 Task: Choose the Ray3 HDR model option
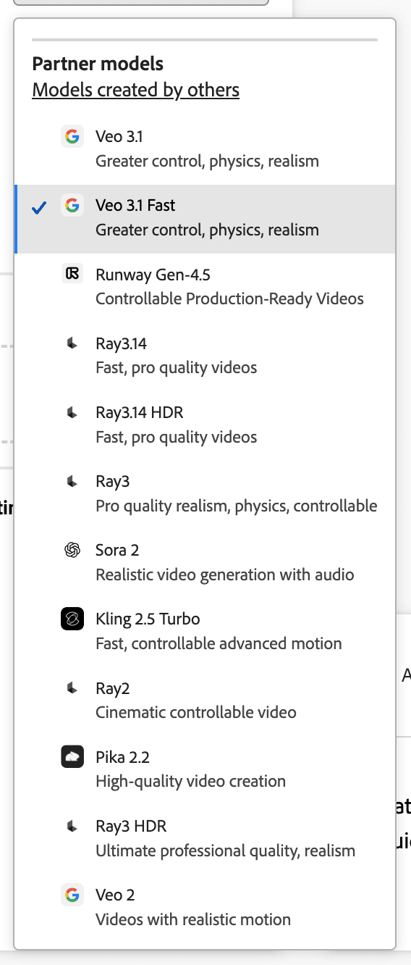[205, 838]
